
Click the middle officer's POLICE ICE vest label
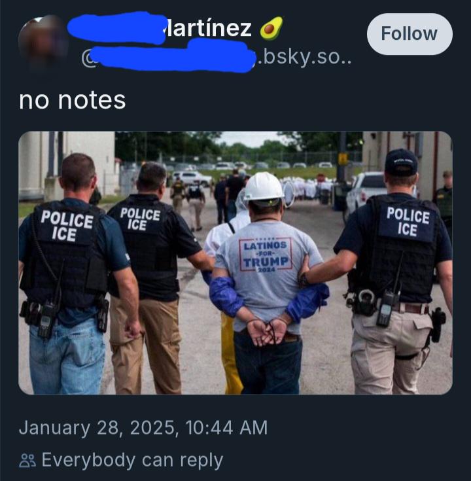[x=139, y=219]
